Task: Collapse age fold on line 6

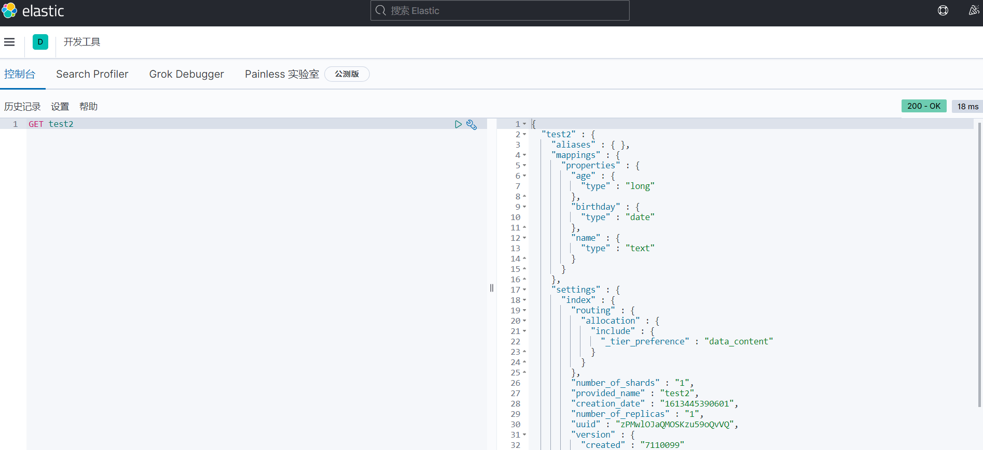Action: 524,176
